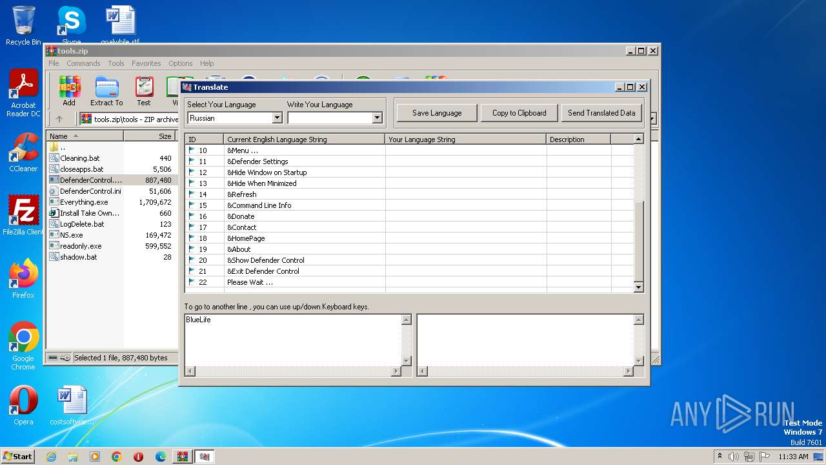This screenshot has width=826, height=465.
Task: Open Recycle Bin desktop icon
Action: click(23, 26)
